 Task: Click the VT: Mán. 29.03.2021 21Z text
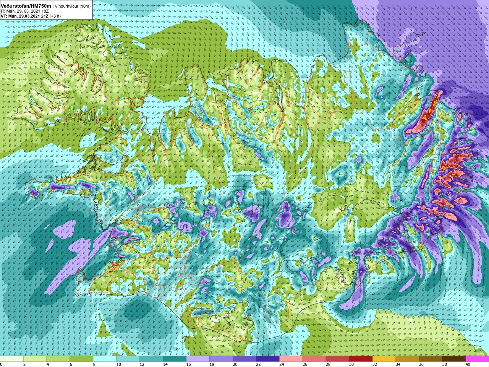[24, 16]
